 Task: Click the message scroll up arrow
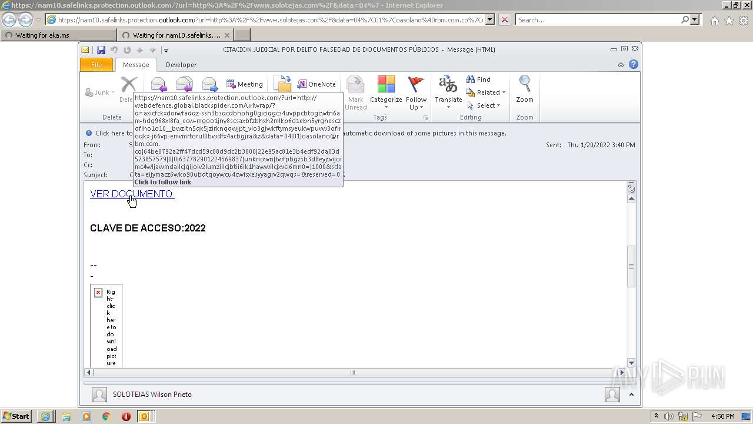631,199
